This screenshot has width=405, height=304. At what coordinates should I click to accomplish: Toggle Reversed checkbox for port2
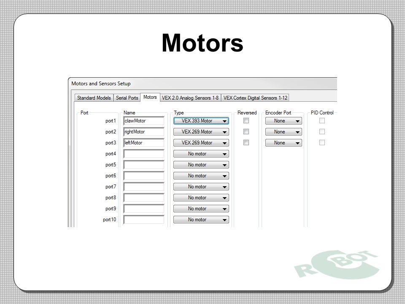point(246,132)
